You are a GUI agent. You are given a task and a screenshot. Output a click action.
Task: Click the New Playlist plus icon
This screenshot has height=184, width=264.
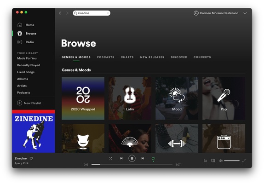point(19,103)
